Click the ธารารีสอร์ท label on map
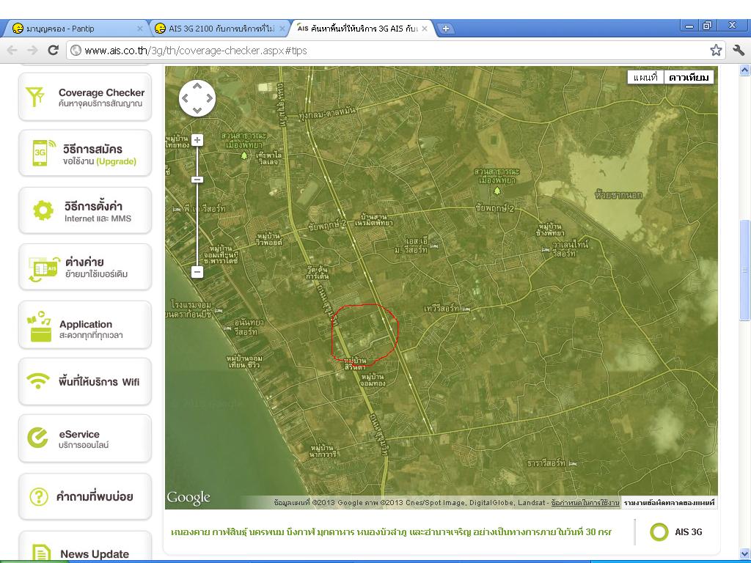 point(546,463)
